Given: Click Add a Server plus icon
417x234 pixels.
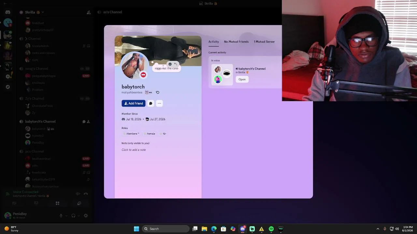Looking at the screenshot, I should click(8, 76).
